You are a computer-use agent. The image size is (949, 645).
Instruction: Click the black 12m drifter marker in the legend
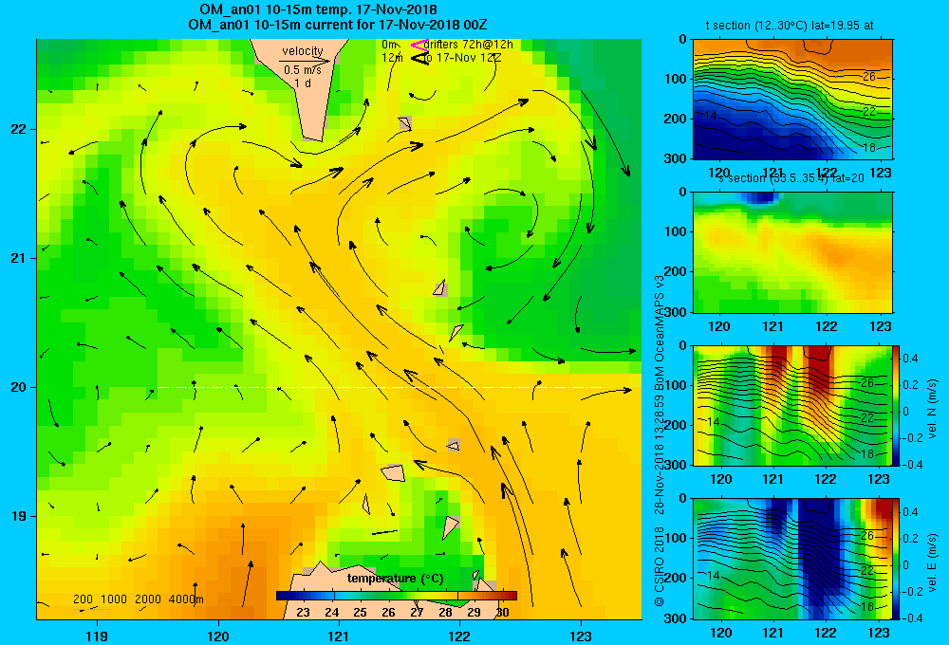[419, 58]
